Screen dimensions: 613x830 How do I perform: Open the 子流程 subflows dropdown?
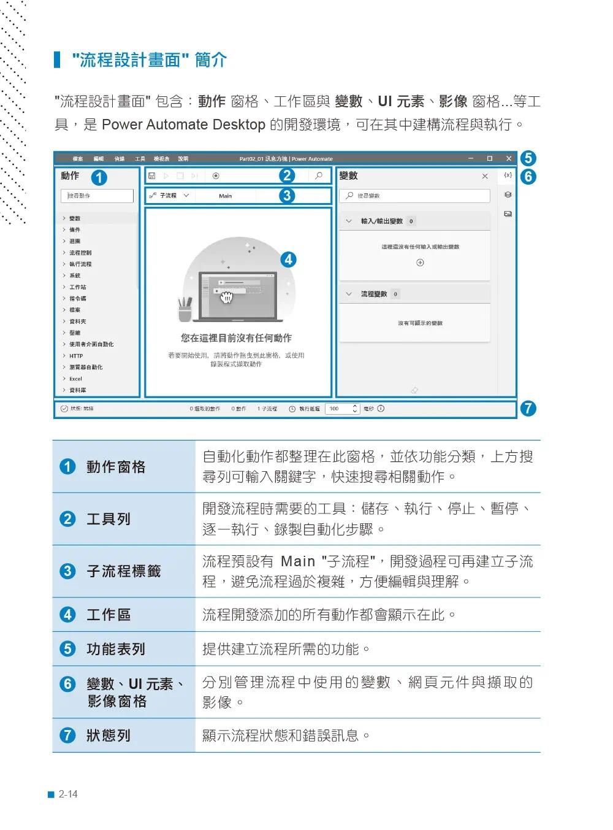coord(169,196)
